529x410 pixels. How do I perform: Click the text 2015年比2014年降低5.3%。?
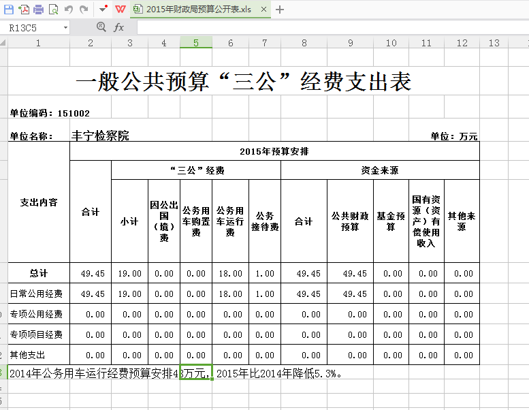[279, 373]
